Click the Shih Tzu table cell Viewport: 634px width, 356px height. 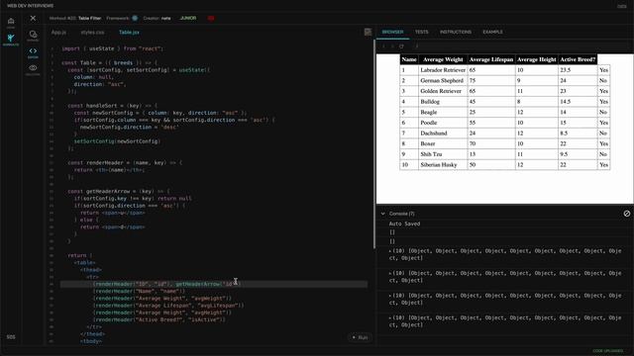(x=443, y=154)
